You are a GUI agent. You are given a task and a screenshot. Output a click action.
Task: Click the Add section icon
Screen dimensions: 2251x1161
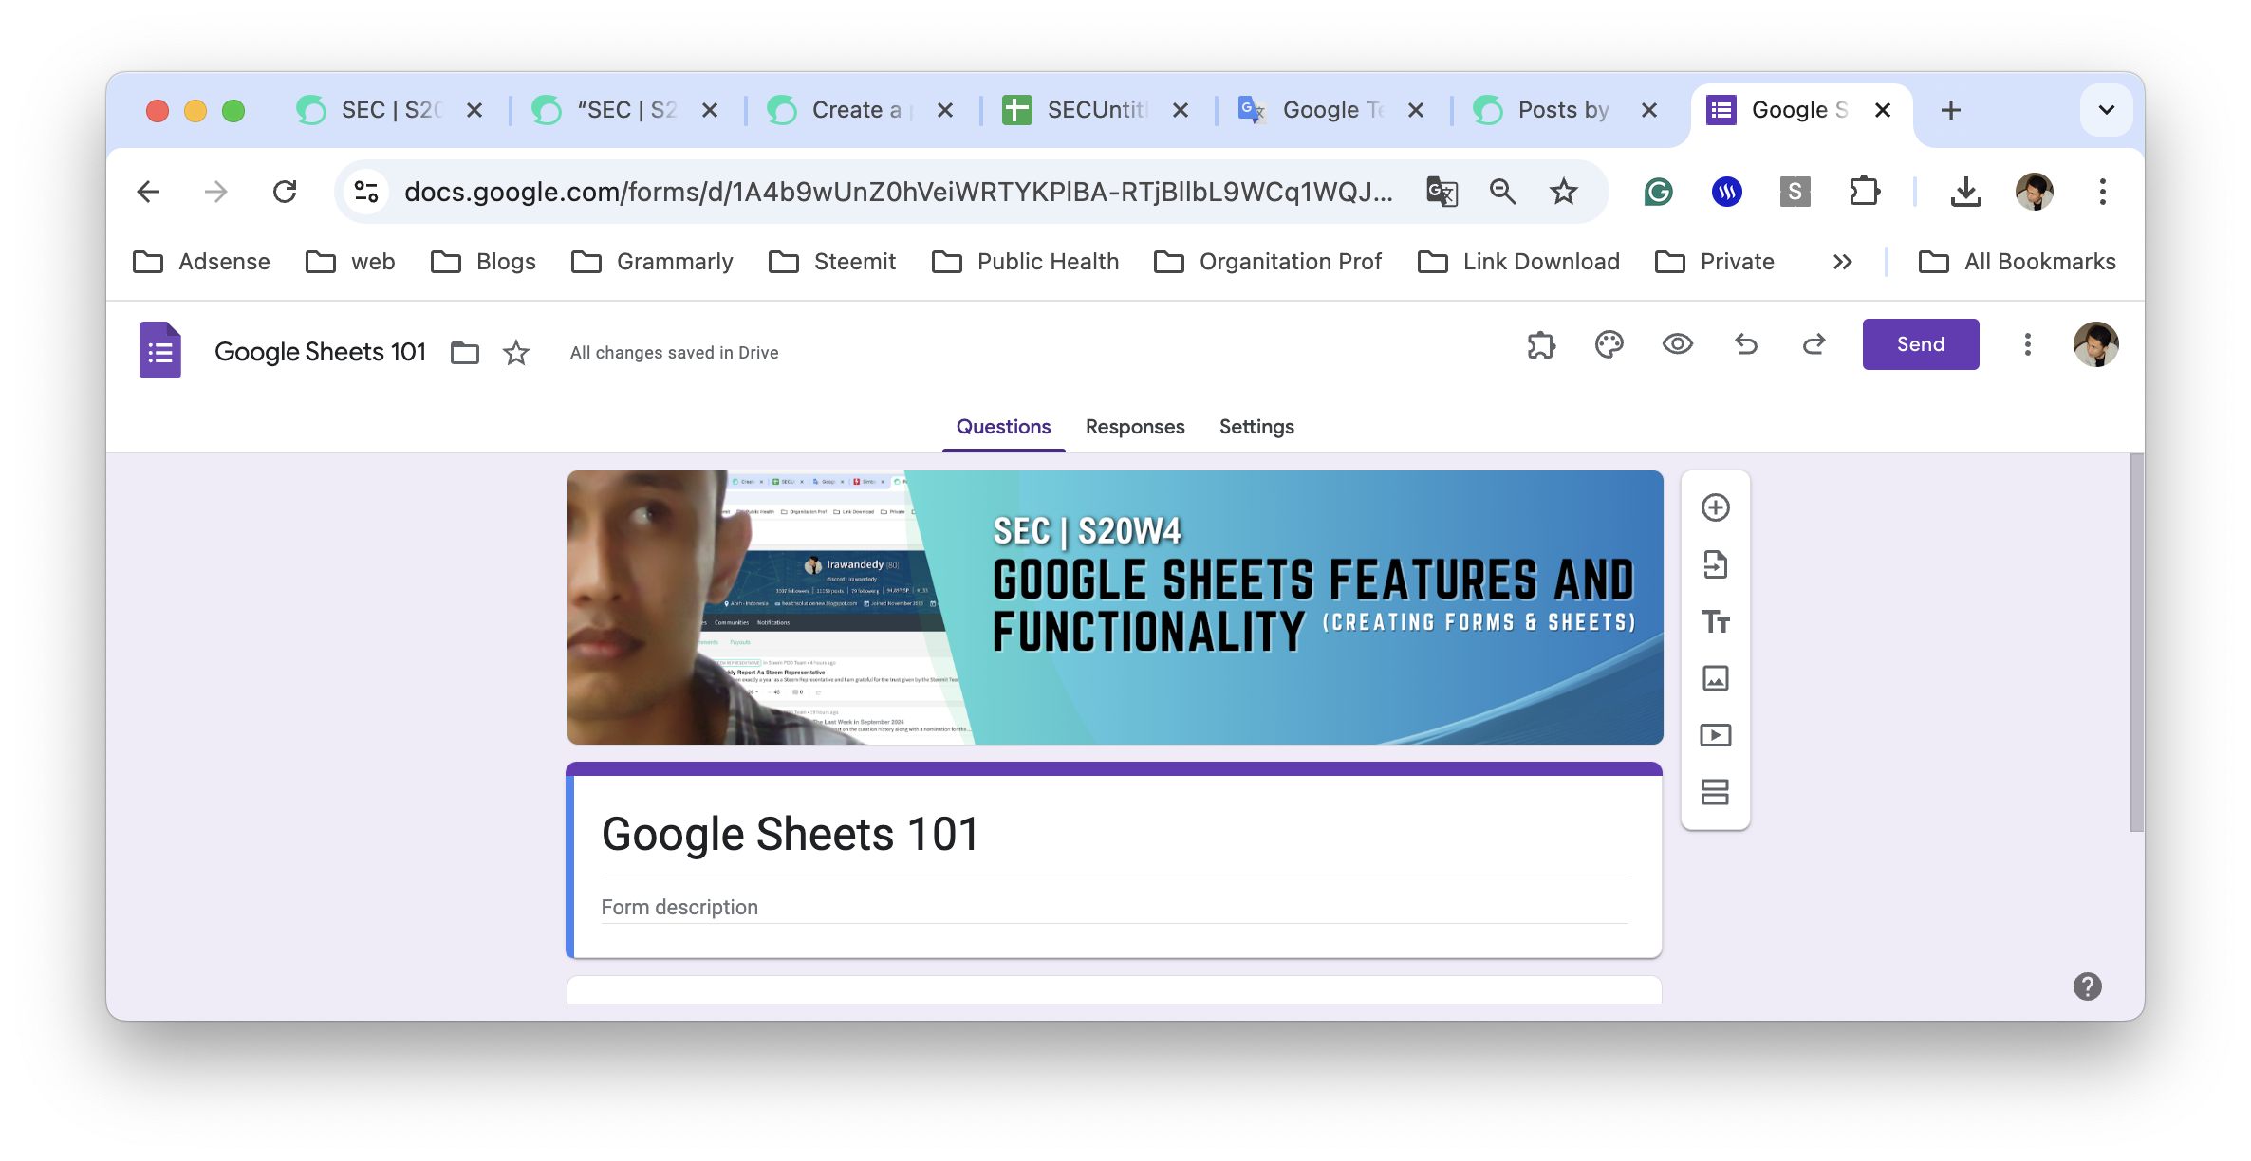pyautogui.click(x=1715, y=792)
